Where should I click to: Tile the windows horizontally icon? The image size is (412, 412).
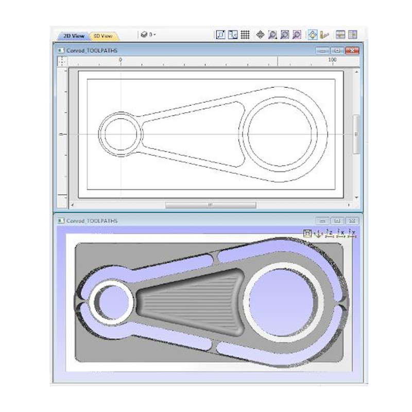[340, 35]
